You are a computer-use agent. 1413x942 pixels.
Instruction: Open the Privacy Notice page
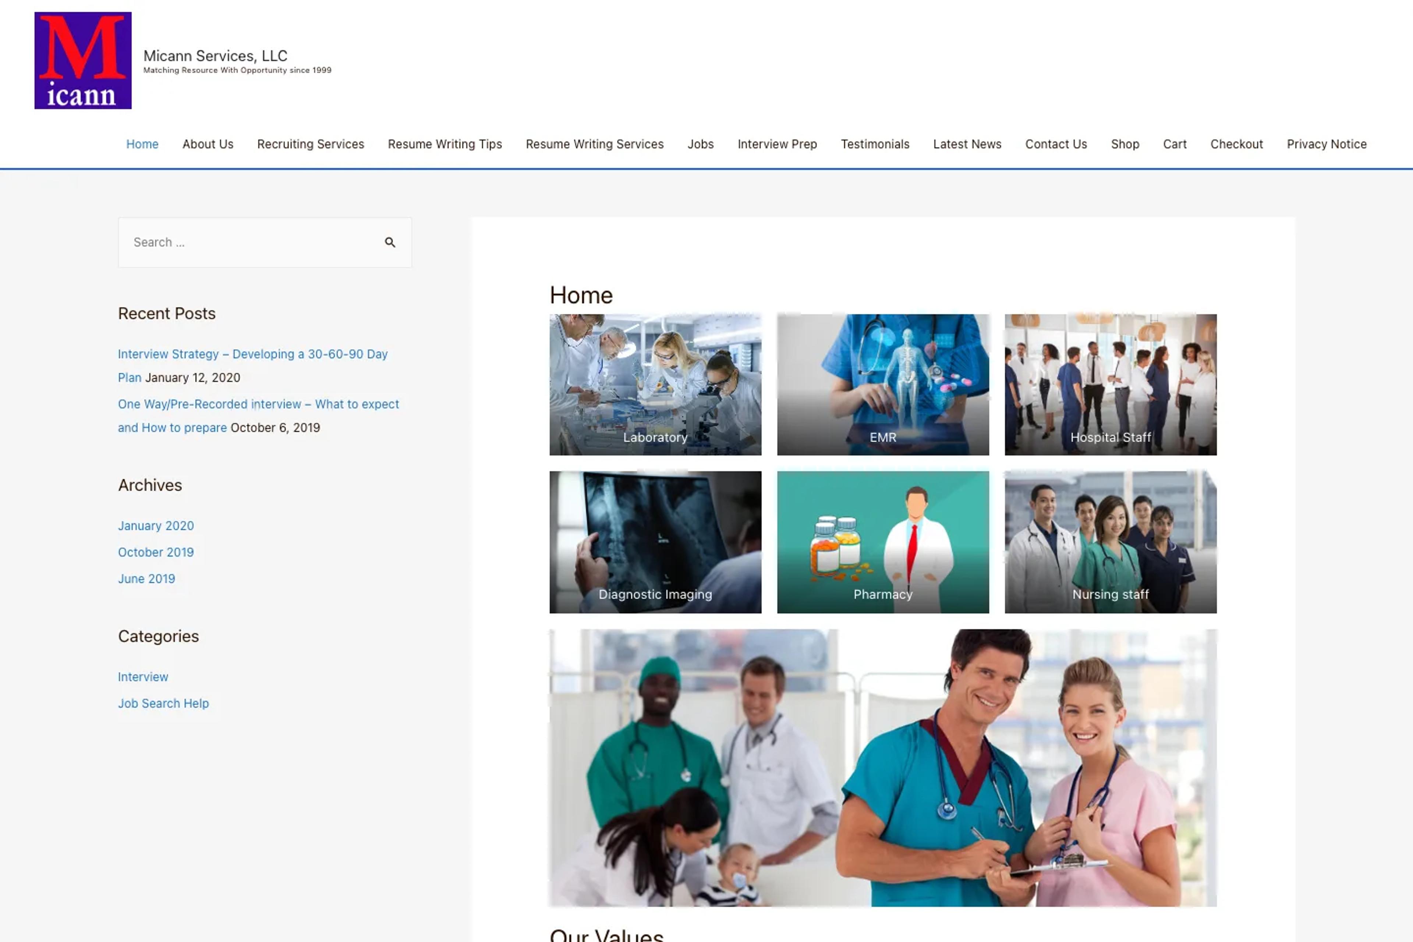point(1327,144)
